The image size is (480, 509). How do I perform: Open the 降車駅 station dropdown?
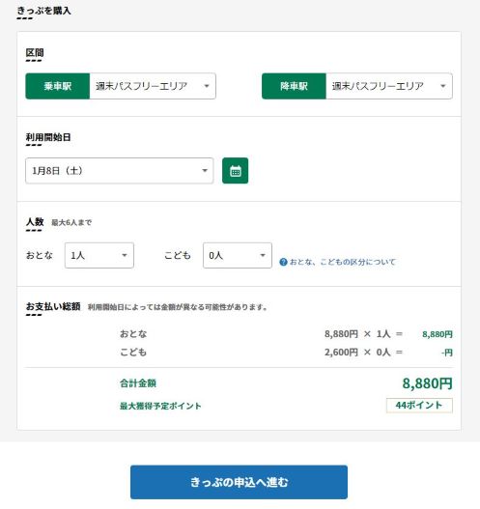(389, 86)
